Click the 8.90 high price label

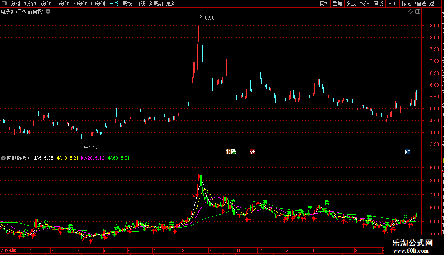[210, 18]
